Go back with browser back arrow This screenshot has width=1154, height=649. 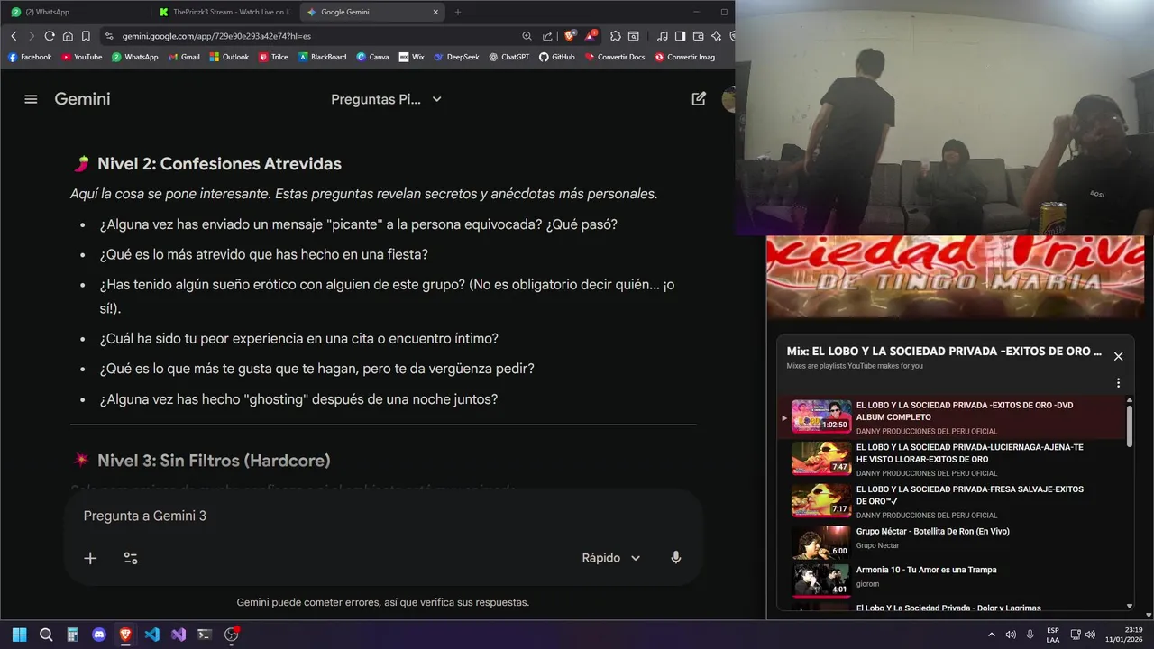point(14,36)
